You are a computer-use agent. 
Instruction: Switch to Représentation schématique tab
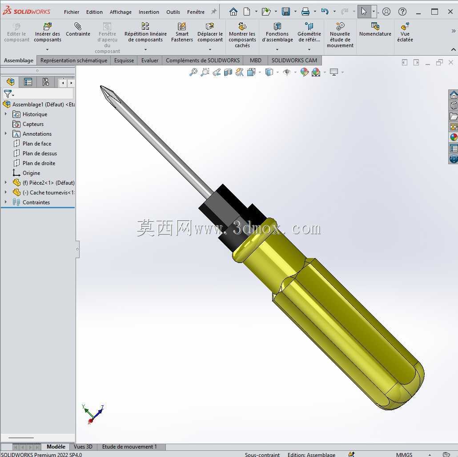pos(74,61)
